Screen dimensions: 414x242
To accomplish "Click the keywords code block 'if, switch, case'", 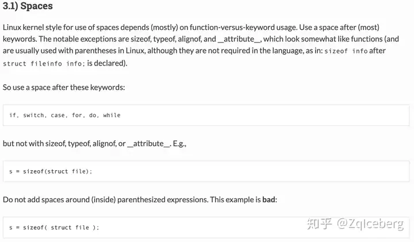I will 206,116.
